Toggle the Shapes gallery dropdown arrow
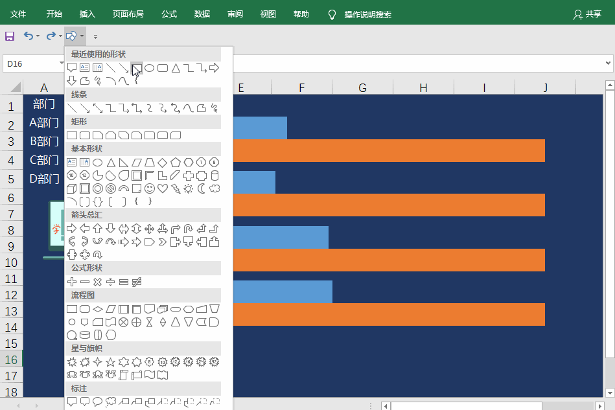615x410 pixels. click(x=82, y=36)
